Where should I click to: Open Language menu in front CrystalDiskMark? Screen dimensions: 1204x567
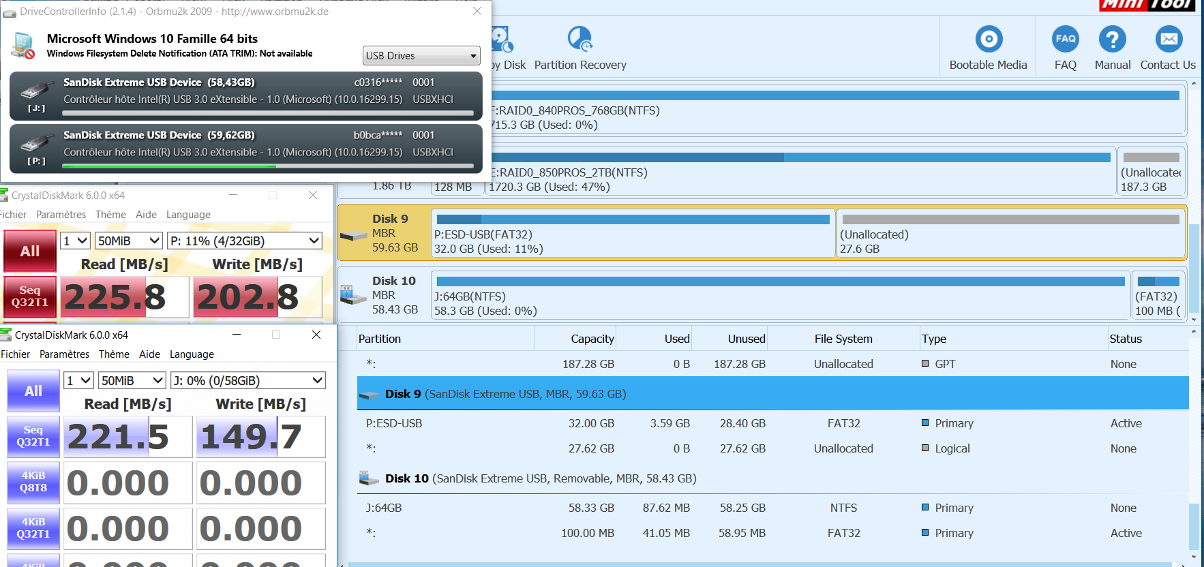pos(192,354)
